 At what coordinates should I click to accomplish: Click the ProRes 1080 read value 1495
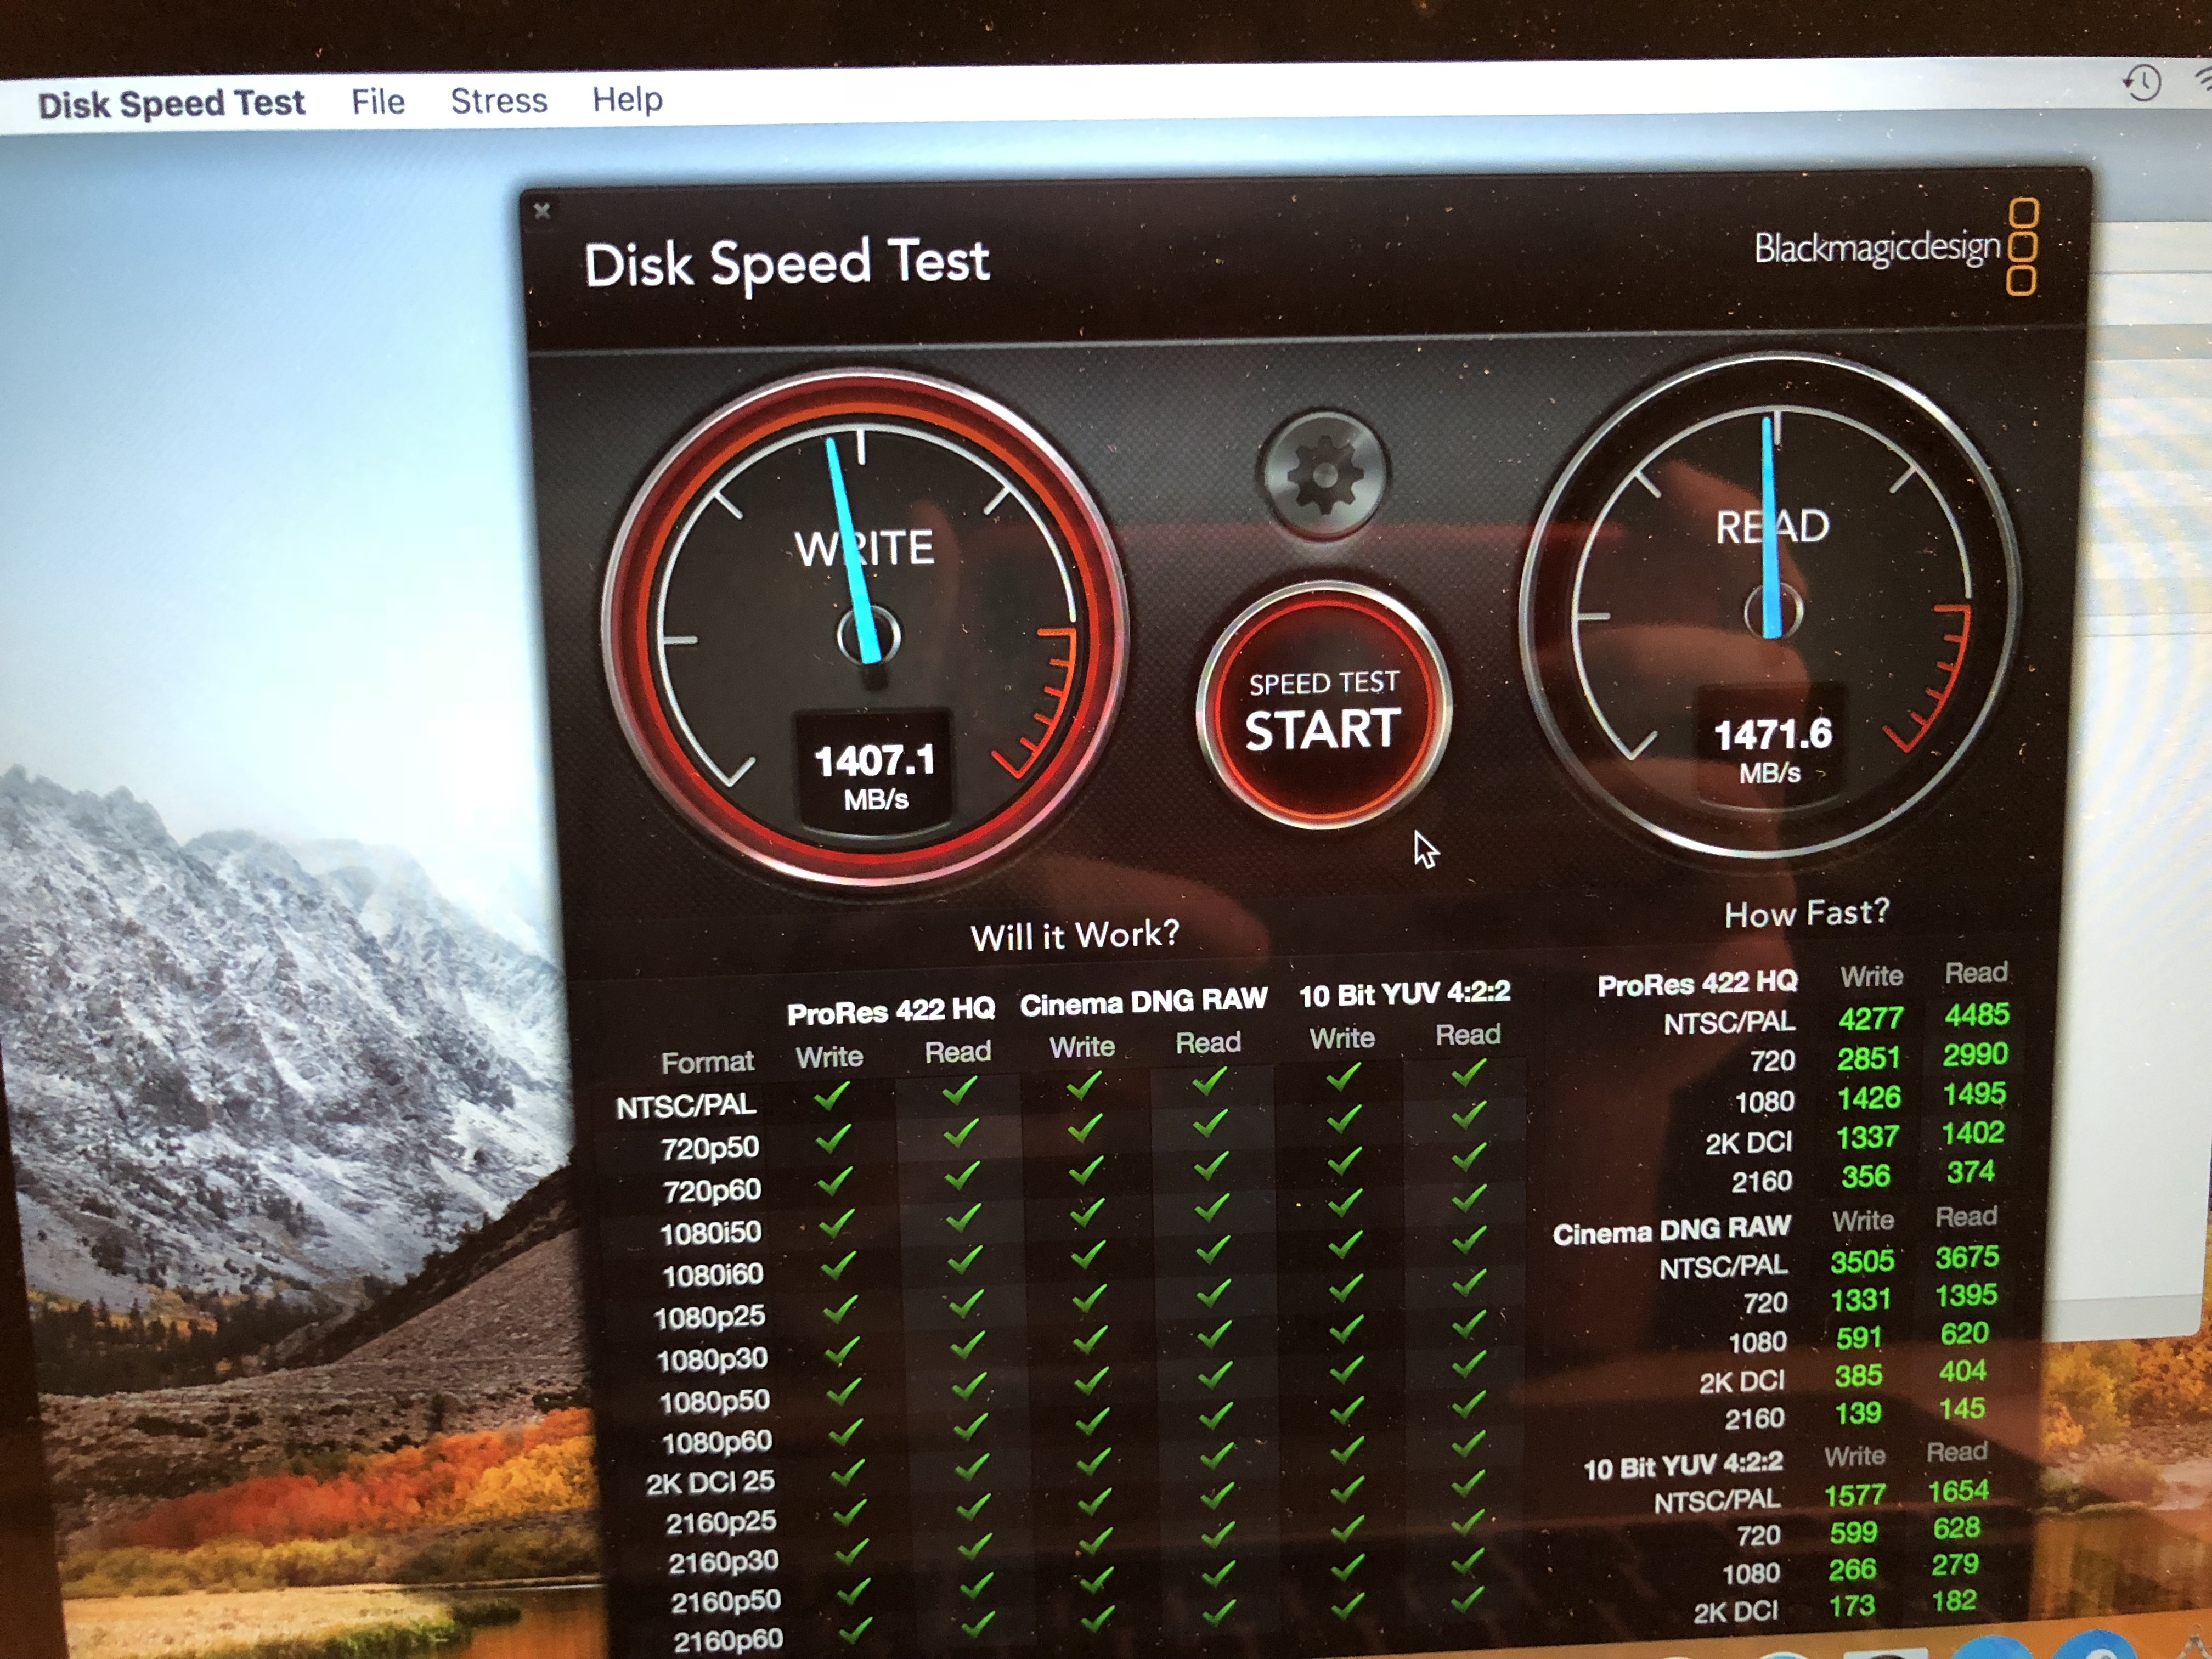1974,1094
